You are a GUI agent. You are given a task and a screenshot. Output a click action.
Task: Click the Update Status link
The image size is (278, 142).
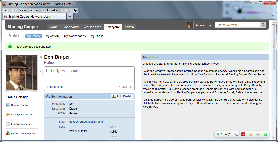point(56,87)
